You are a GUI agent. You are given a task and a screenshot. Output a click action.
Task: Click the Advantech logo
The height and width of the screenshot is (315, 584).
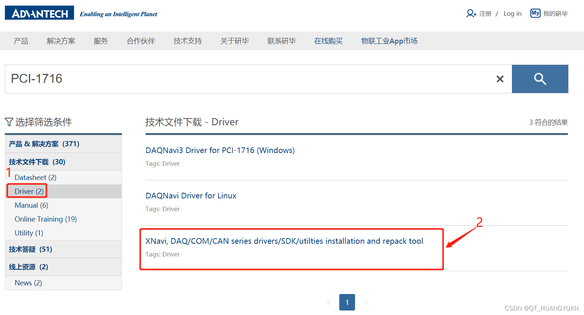point(39,13)
